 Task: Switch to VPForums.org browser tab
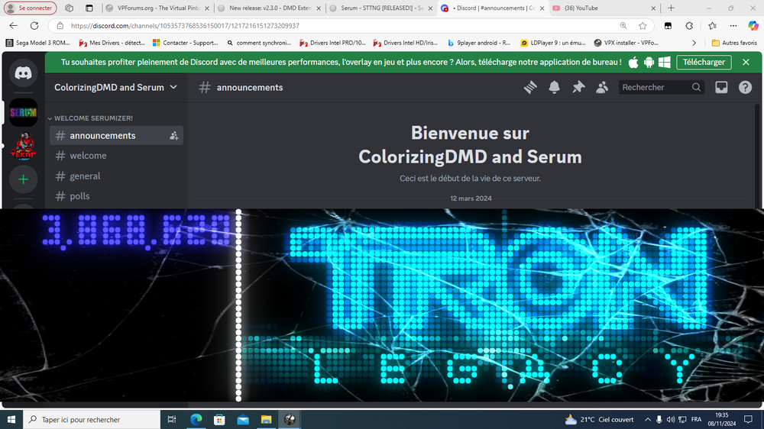point(157,8)
